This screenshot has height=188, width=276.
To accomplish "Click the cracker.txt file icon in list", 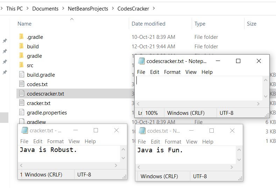I will pyautogui.click(x=21, y=103).
